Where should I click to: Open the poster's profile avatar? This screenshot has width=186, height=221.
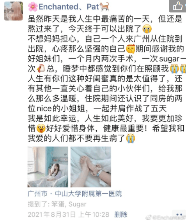coord(13,11)
